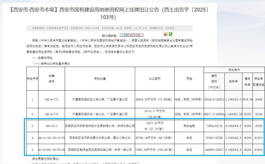The width and height of the screenshot is (265, 164).
Task: Select the beige eye-protection color swatch
Action: click(121, 35)
